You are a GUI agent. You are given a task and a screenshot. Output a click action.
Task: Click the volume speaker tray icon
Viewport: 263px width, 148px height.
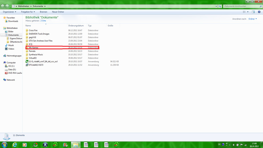click(x=234, y=145)
